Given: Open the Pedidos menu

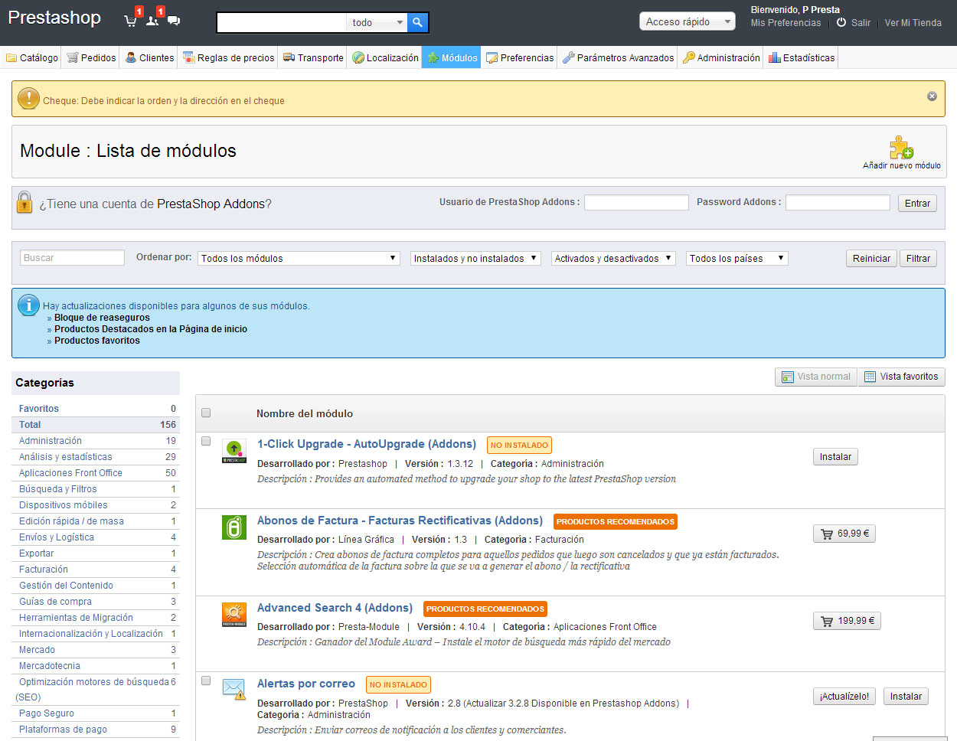Looking at the screenshot, I should tap(91, 57).
